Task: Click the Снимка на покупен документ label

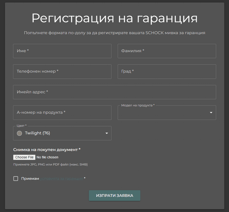Action: pos(46,149)
